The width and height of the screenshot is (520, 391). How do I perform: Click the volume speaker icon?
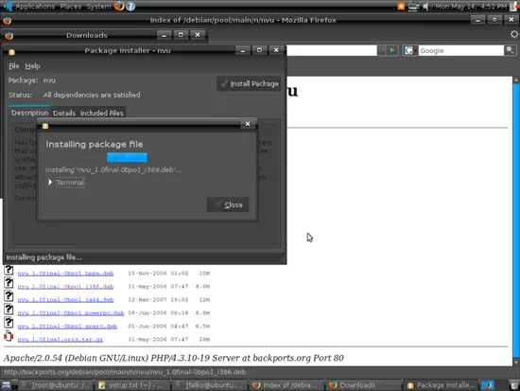pos(425,7)
